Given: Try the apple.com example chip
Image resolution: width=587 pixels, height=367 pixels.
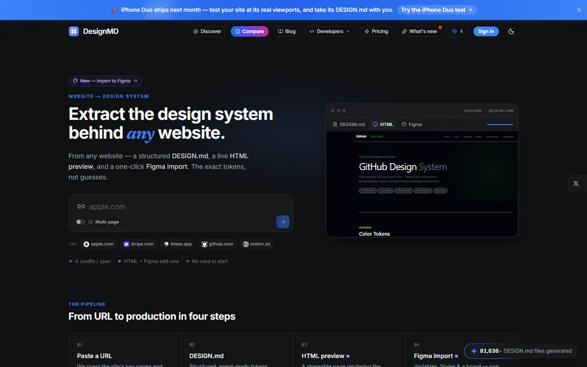Looking at the screenshot, I should click(99, 244).
